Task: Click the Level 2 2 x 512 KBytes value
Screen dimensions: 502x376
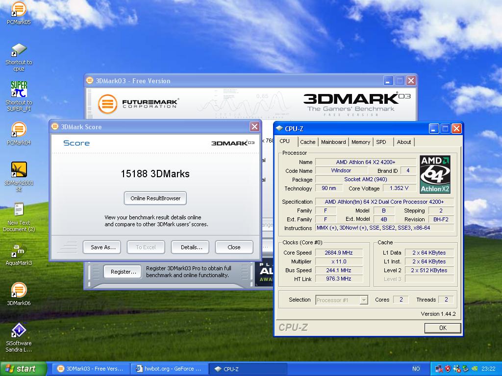Action: pyautogui.click(x=429, y=270)
